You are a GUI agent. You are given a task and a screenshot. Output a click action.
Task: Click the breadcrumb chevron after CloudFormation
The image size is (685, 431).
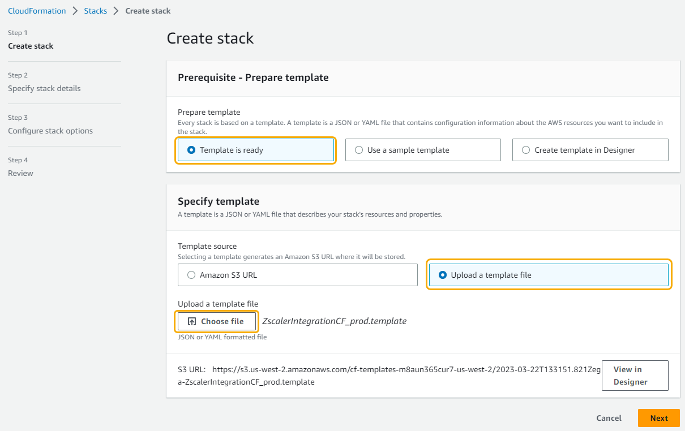[75, 11]
